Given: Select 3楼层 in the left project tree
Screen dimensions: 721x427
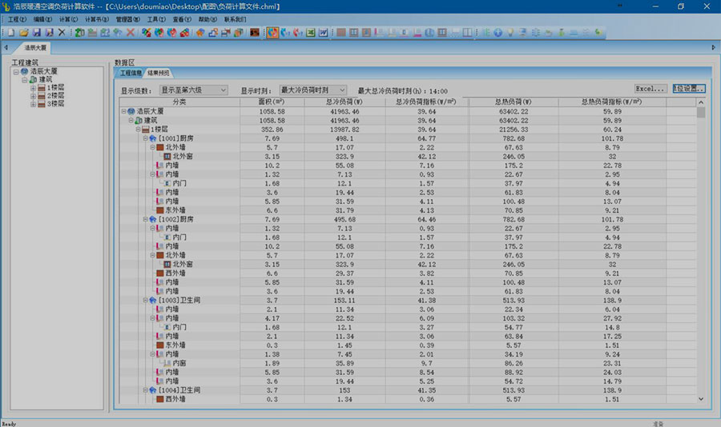Looking at the screenshot, I should pos(54,104).
